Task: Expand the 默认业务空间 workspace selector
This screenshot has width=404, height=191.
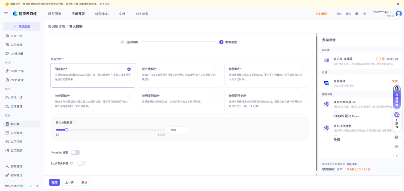Action: coord(31,186)
